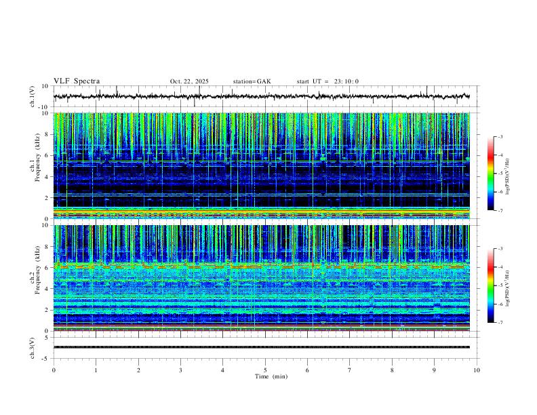Click the upper color scale bar for ch.1

(490, 174)
